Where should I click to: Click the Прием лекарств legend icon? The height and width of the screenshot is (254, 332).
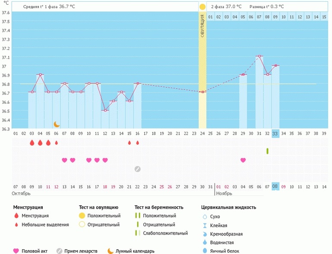[x=60, y=251]
